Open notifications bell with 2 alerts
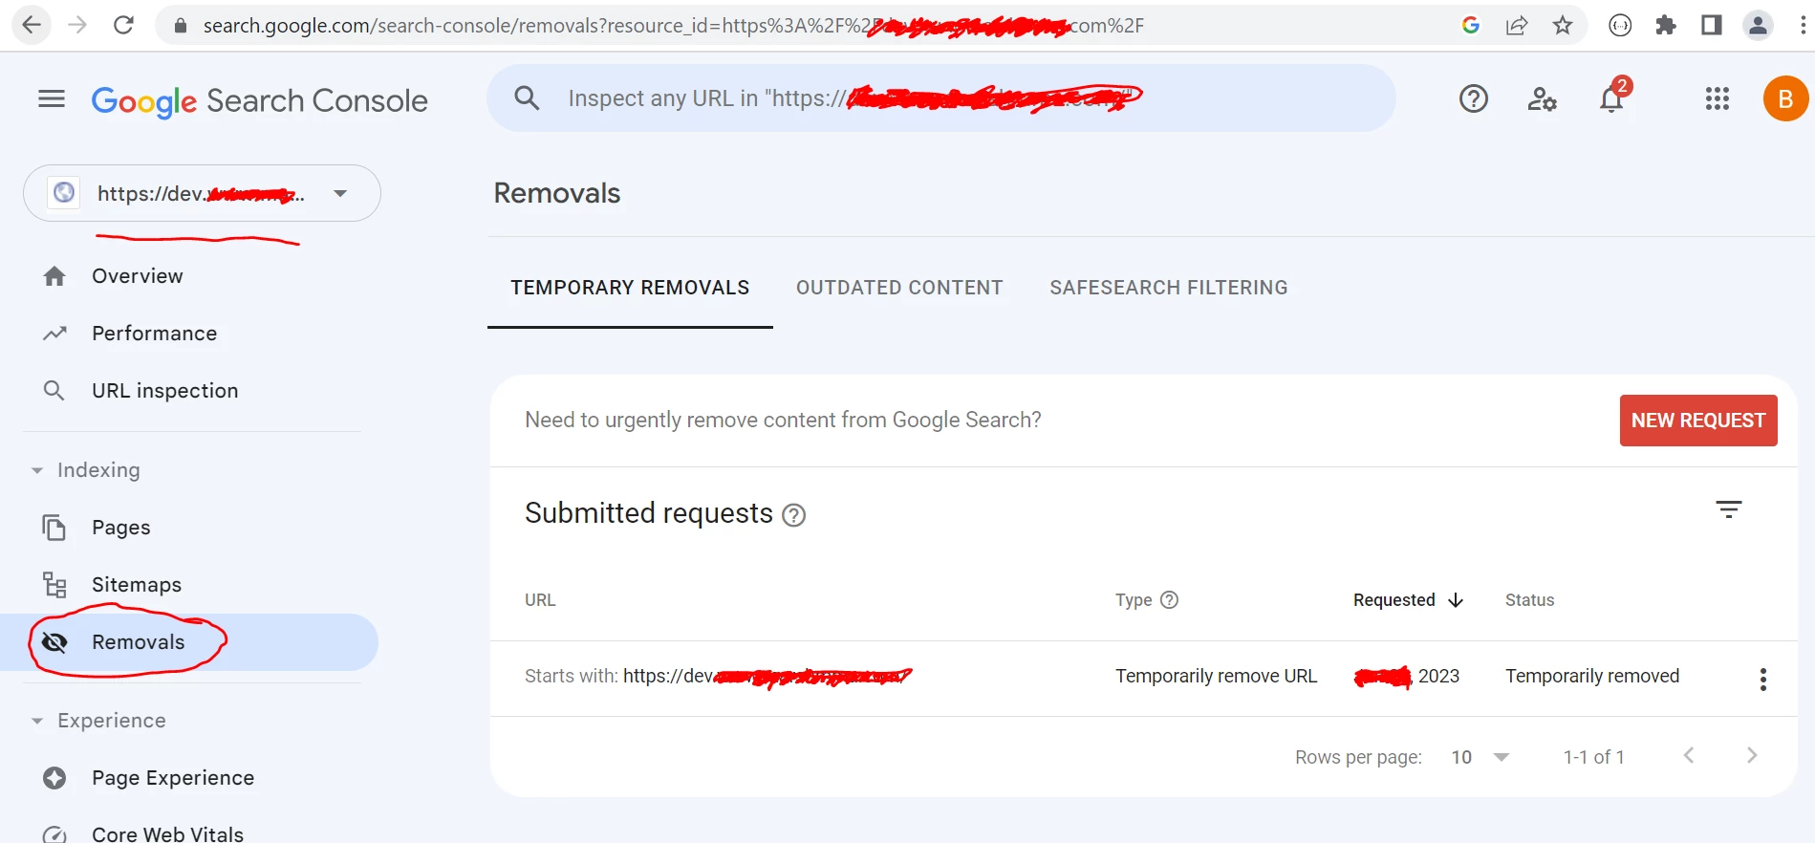The image size is (1815, 843). (x=1613, y=97)
